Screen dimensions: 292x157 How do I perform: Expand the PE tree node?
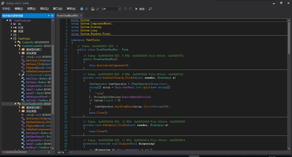tap(11, 24)
